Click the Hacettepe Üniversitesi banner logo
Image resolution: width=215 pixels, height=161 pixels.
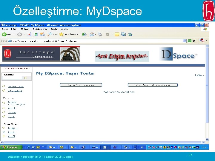click(x=41, y=54)
